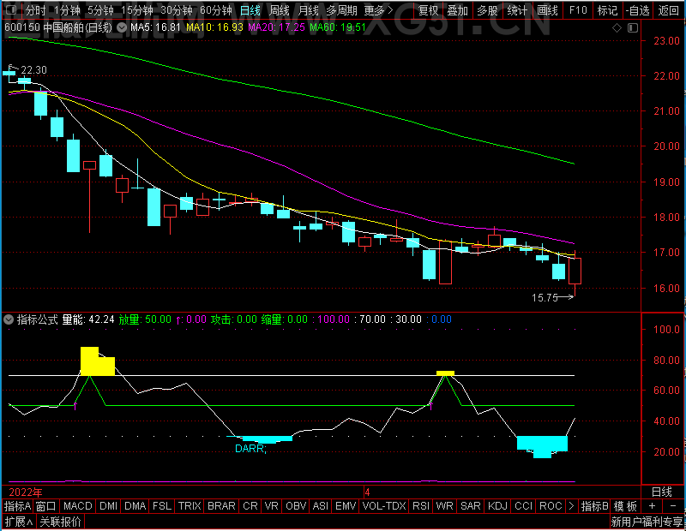This screenshot has width=686, height=531.
Task: Remove from watchlist via -自选
Action: (x=637, y=10)
